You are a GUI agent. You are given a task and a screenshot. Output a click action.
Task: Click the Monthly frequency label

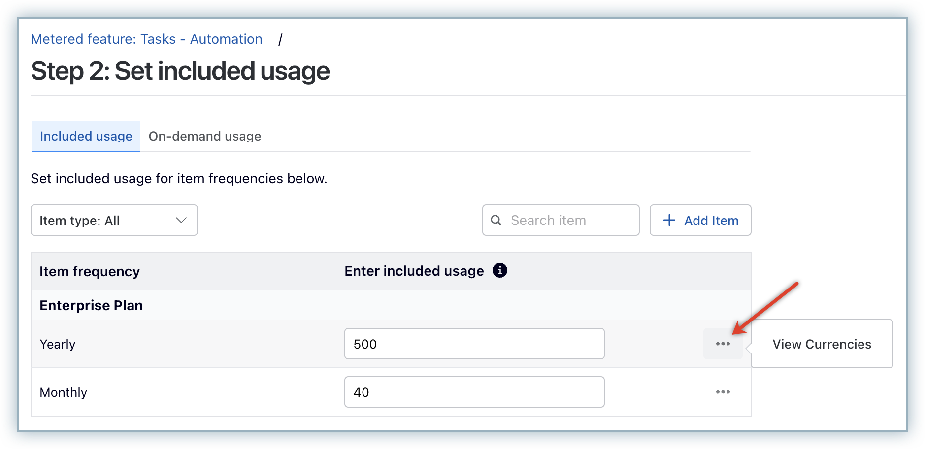pos(64,392)
